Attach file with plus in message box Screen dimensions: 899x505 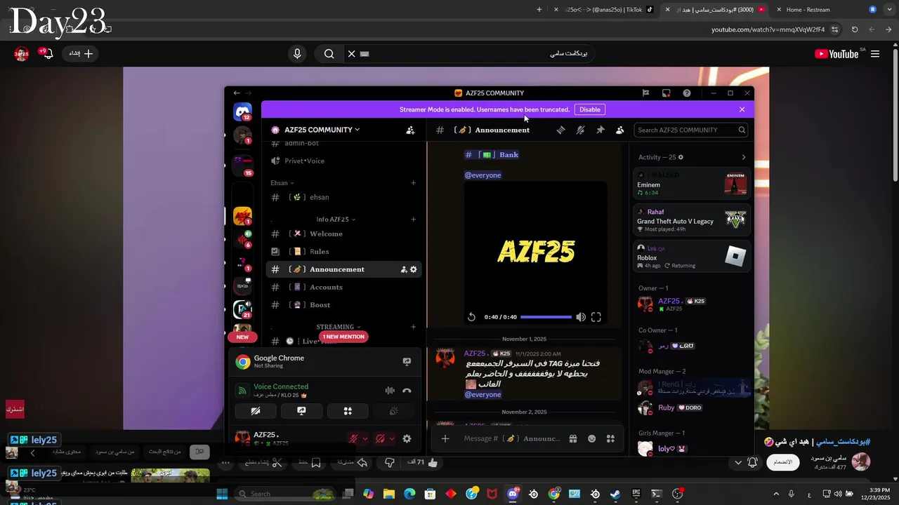(x=445, y=438)
